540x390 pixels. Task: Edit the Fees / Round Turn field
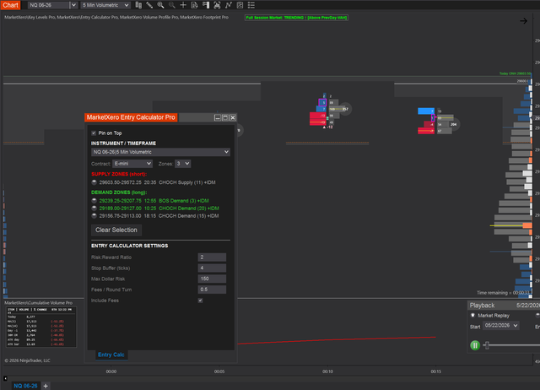[212, 290]
